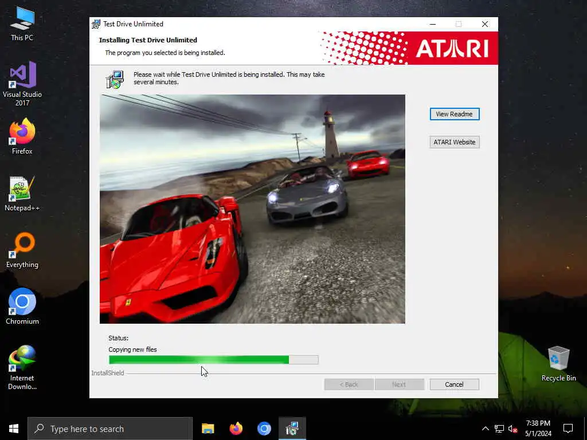Viewport: 587px width, 440px height.
Task: Click the racing cars promotional image
Action: pyautogui.click(x=252, y=209)
